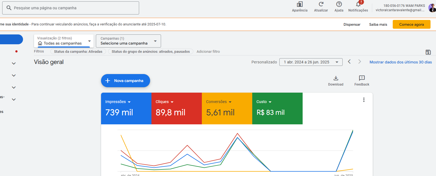Open the Feedback icon

tap(362, 78)
